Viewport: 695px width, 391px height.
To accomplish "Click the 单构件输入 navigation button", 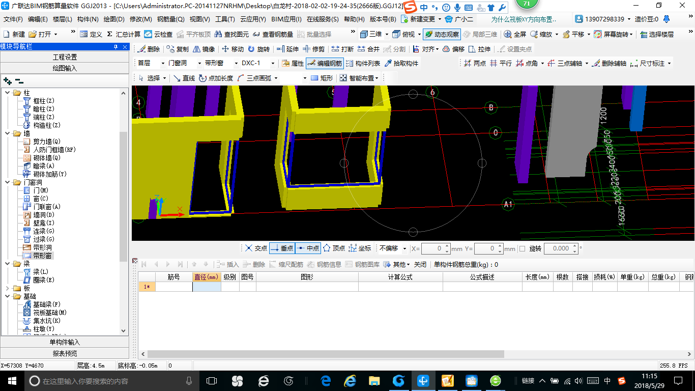I will (65, 342).
